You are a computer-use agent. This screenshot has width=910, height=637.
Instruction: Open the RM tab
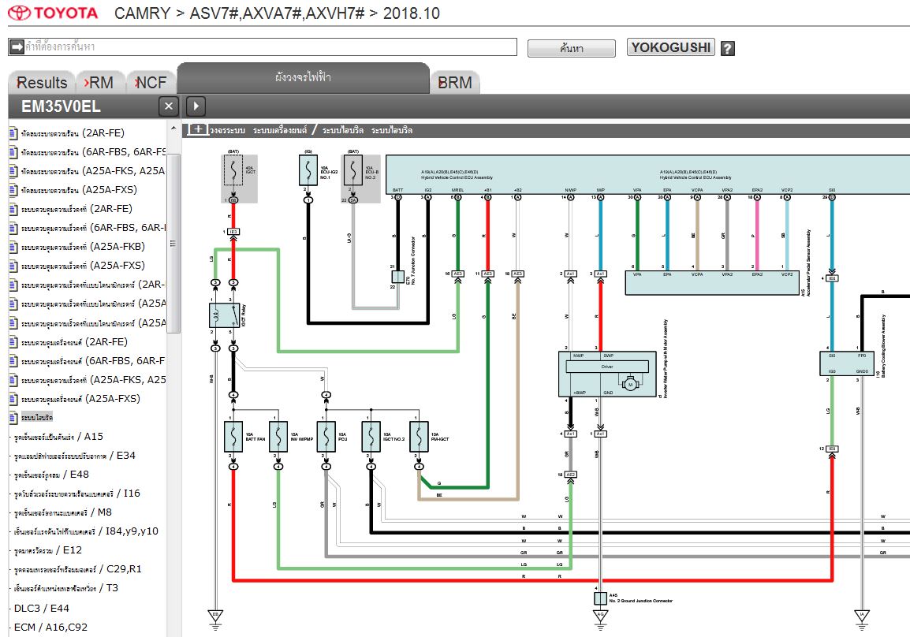tap(99, 83)
